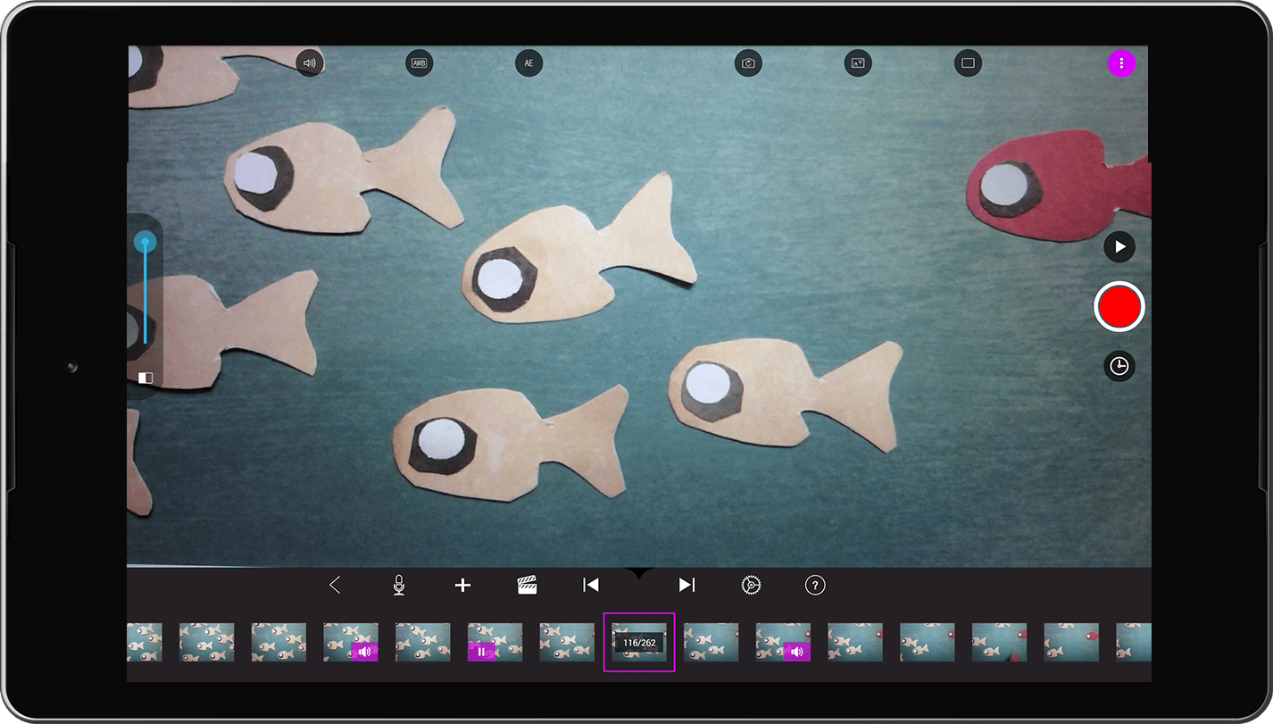Select the frame thumbnail just after frame 116/262
The image size is (1273, 724).
711,643
